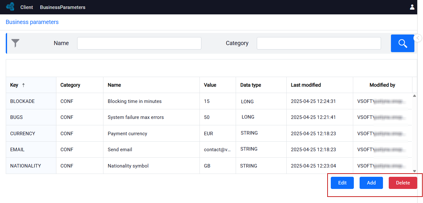Sort by the Category column header

tap(80, 85)
